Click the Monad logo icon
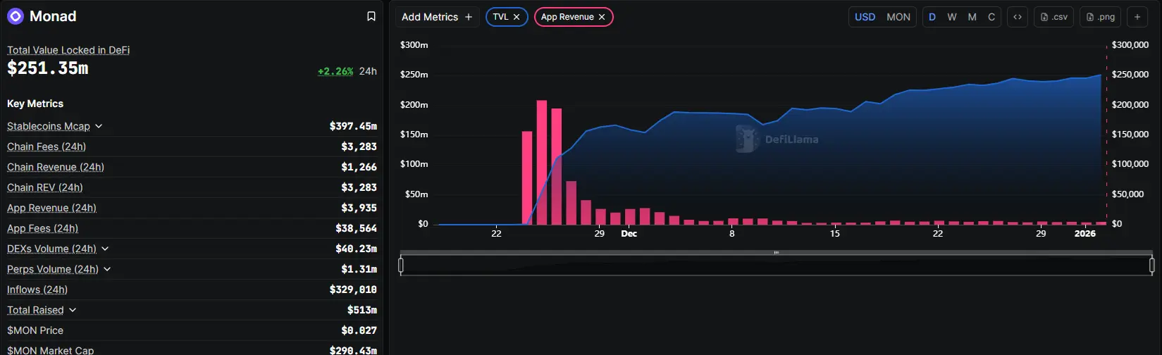Screen dimensions: 1162x355 [16, 16]
